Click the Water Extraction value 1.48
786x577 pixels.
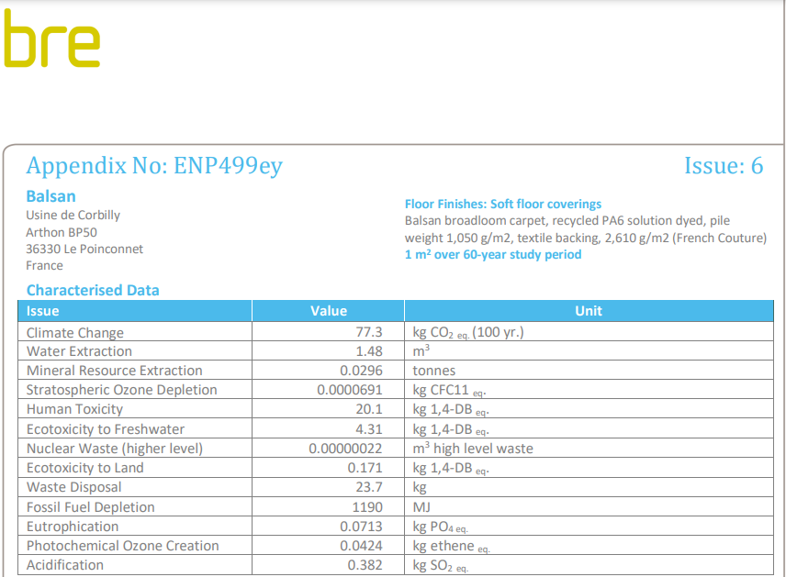(369, 351)
